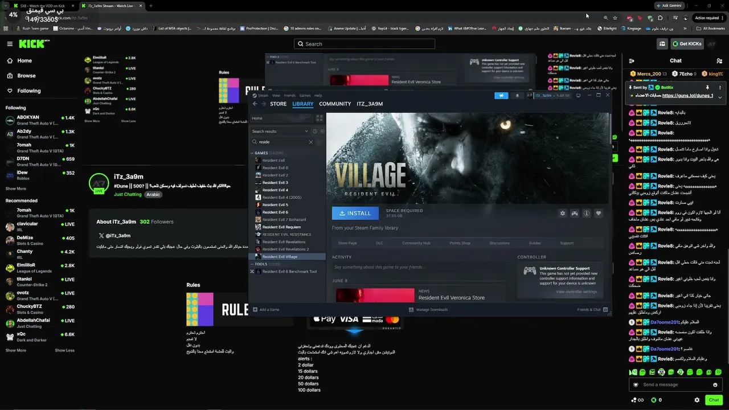Screen dimensions: 729x410
Task: Unpin the pinned BotRix message
Action: tap(707, 88)
